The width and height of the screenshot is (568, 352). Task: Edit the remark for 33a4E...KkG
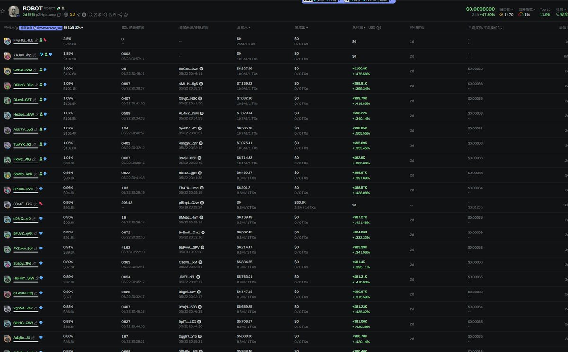pyautogui.click(x=36, y=204)
